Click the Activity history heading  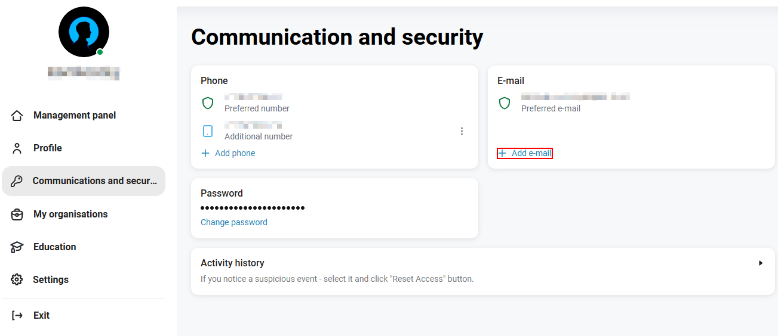click(232, 263)
